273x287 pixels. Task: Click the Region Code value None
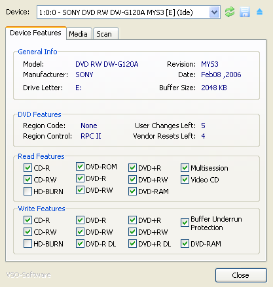pyautogui.click(x=89, y=126)
